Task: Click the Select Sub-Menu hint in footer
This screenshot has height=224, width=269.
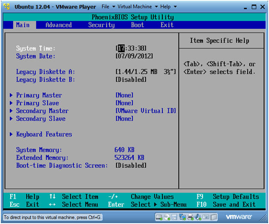Action: (x=147, y=205)
